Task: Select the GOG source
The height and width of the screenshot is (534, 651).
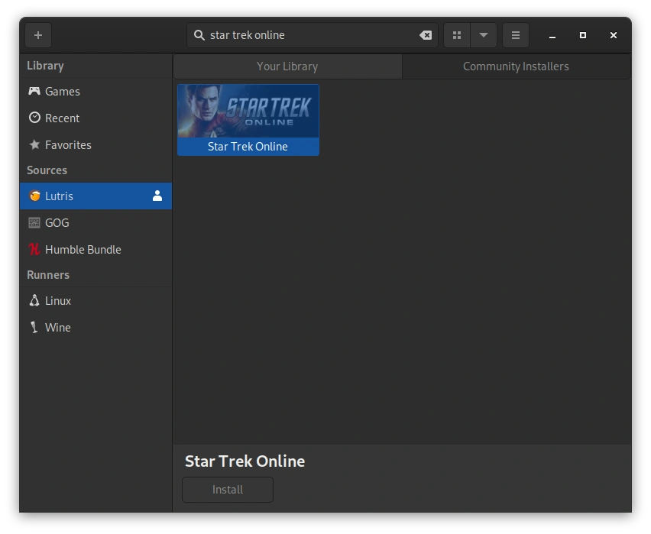Action: click(x=96, y=222)
